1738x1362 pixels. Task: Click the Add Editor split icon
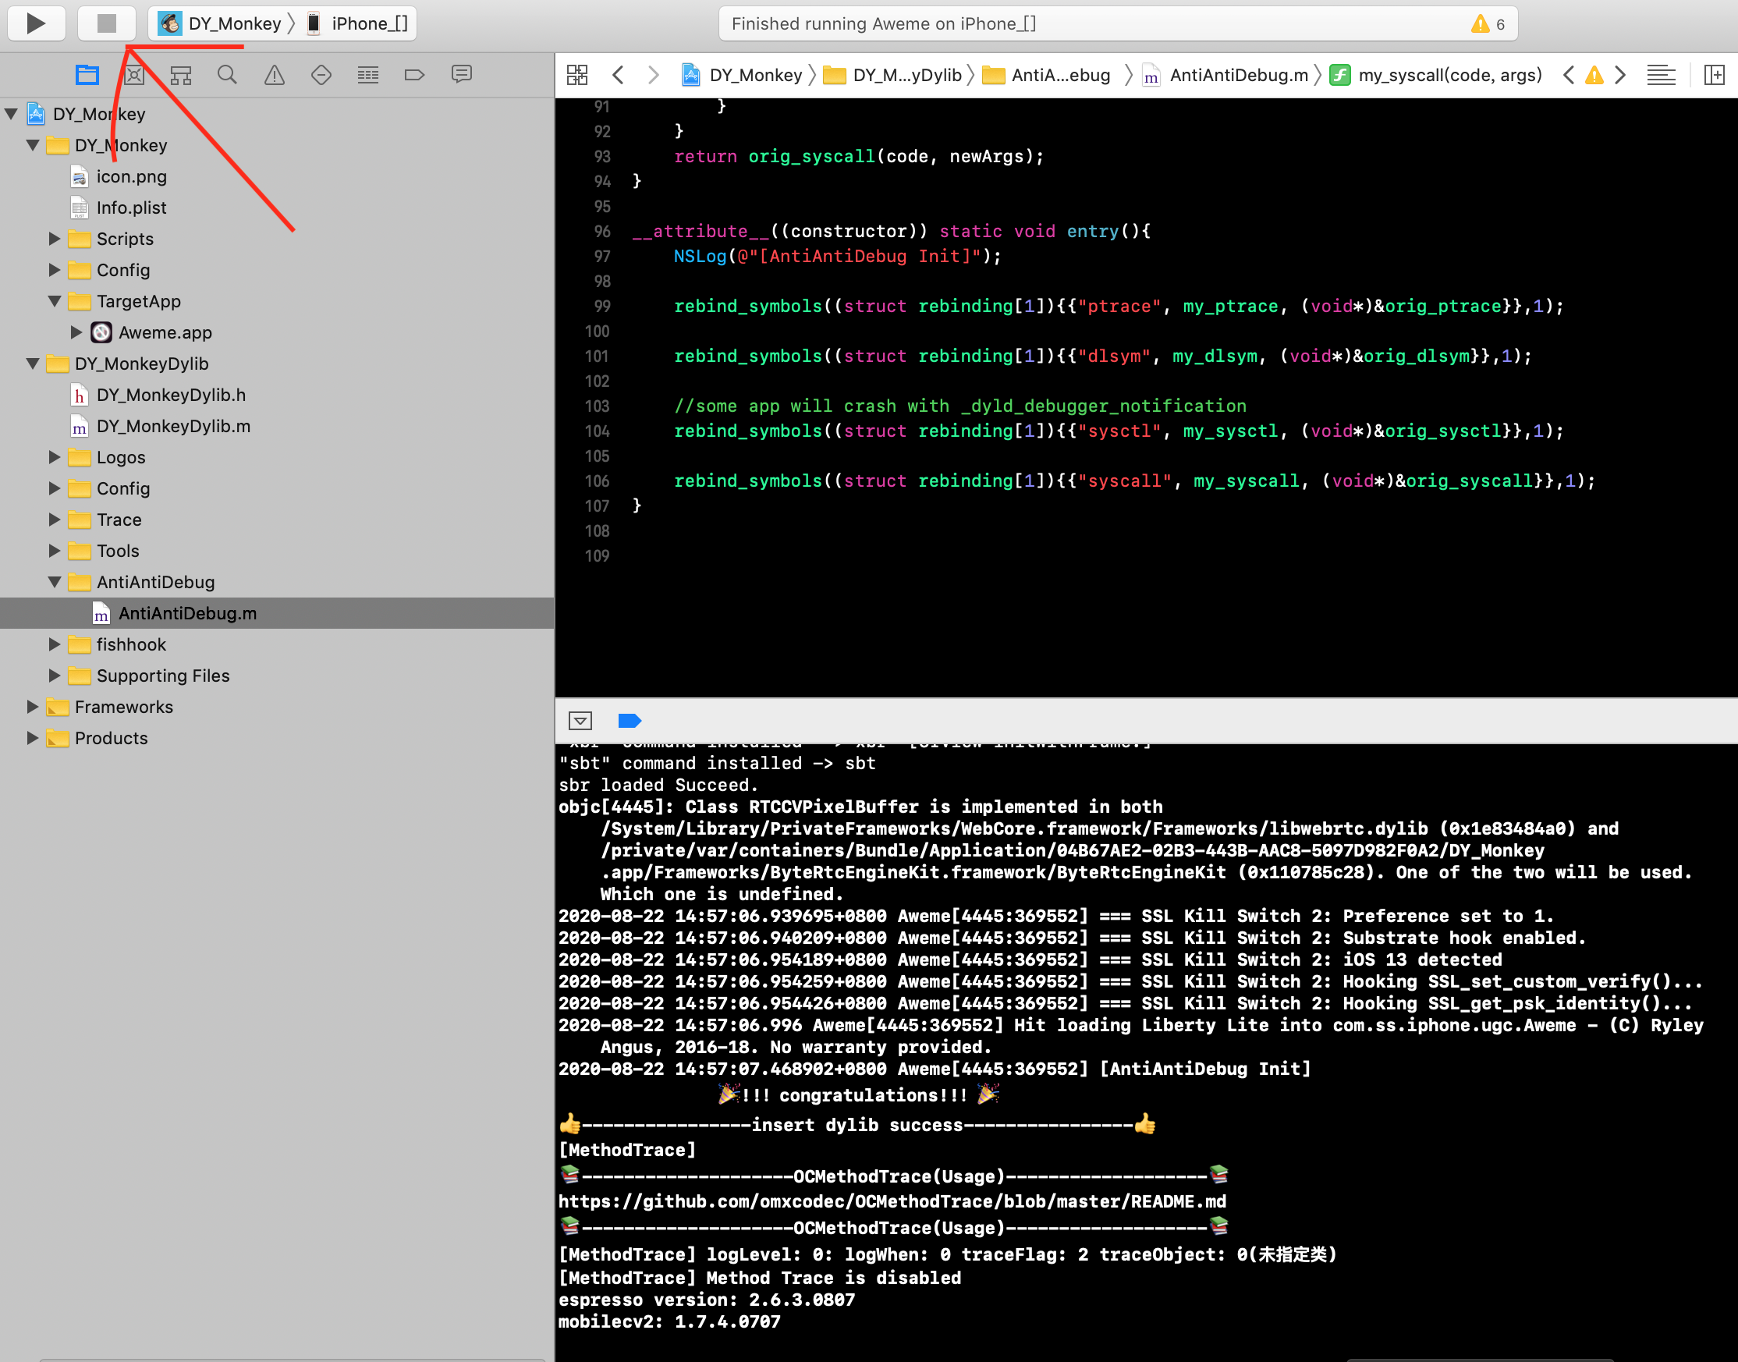pos(1714,75)
